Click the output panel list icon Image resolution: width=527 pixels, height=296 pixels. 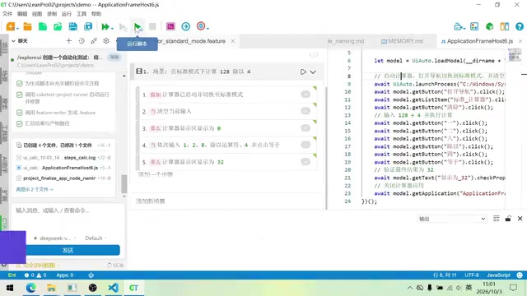(496, 219)
